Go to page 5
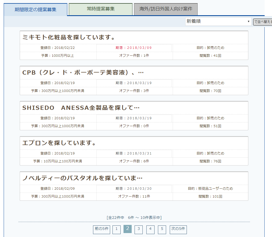The image size is (272, 237). click(x=162, y=230)
